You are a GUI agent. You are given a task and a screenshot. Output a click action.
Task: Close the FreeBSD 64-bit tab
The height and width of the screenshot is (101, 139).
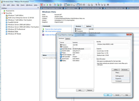coord(78,8)
